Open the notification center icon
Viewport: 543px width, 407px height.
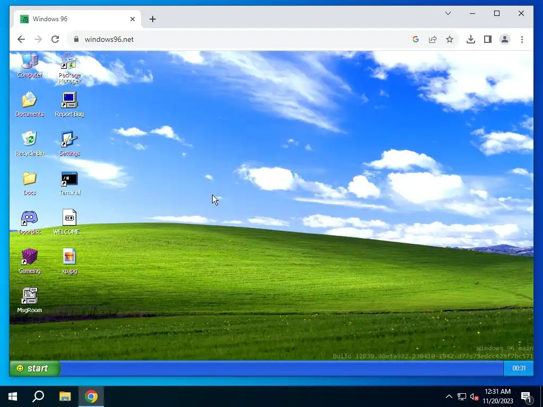coord(526,396)
